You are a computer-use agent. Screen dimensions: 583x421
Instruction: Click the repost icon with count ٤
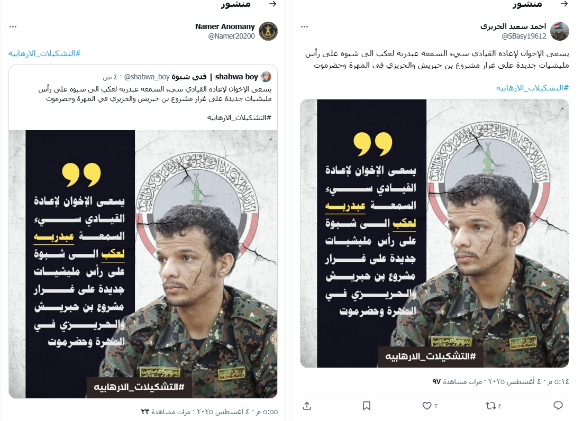click(x=494, y=406)
